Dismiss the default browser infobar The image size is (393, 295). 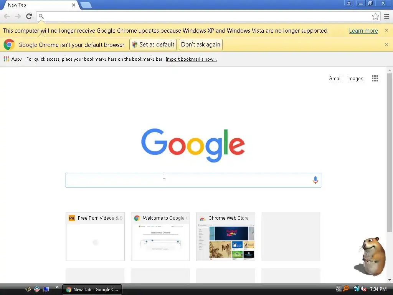386,45
